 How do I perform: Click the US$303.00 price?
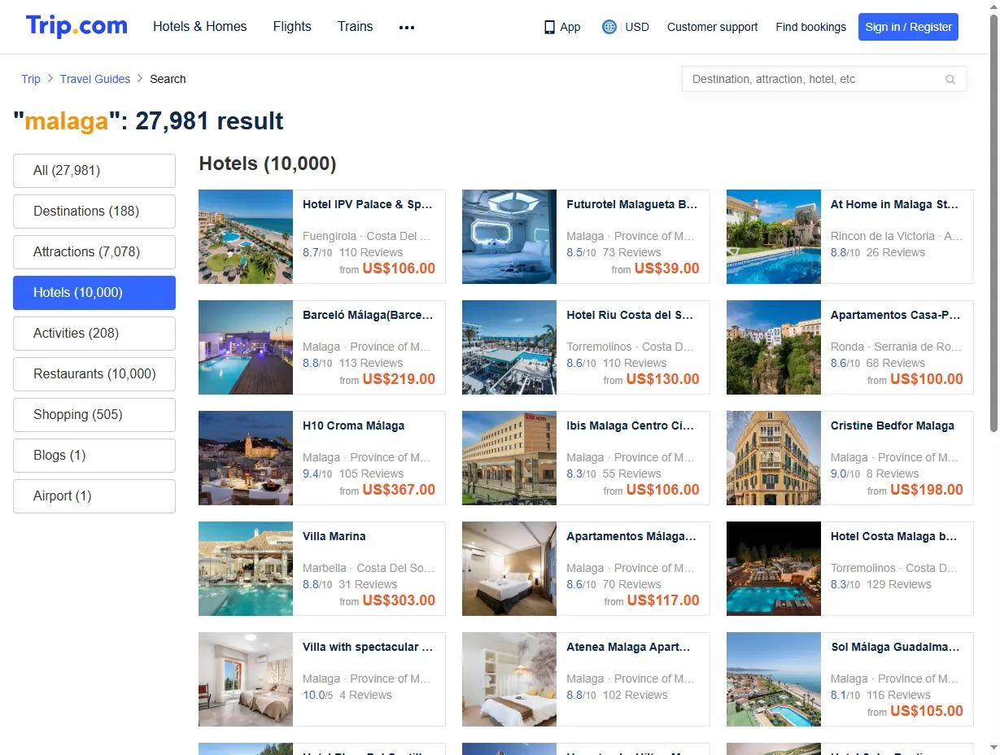[x=399, y=600]
